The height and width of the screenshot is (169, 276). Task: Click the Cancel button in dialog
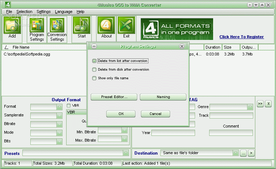coord(155,114)
